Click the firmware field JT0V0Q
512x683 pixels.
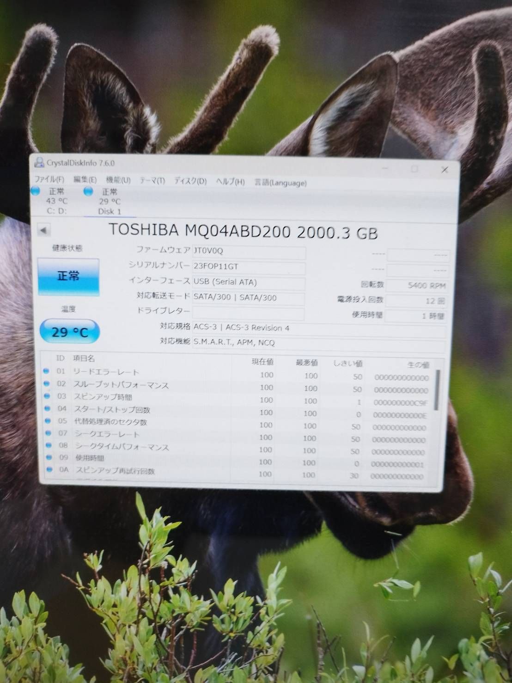click(x=249, y=252)
